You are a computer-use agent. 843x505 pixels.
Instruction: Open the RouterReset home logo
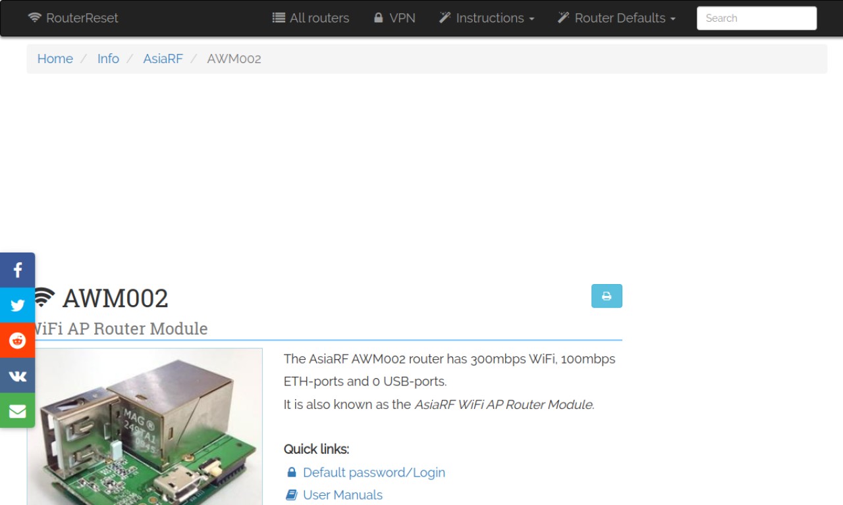pos(73,18)
